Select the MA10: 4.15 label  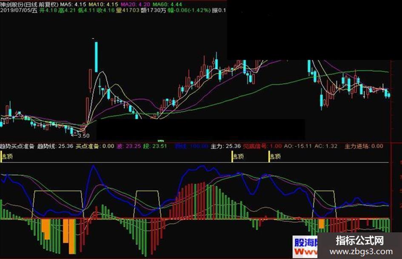click(103, 4)
